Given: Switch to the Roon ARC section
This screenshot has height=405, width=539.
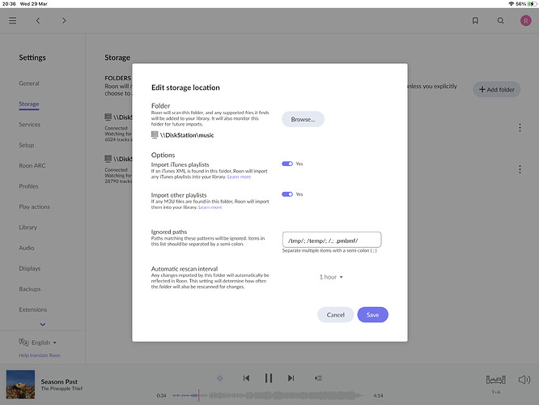Looking at the screenshot, I should [32, 166].
